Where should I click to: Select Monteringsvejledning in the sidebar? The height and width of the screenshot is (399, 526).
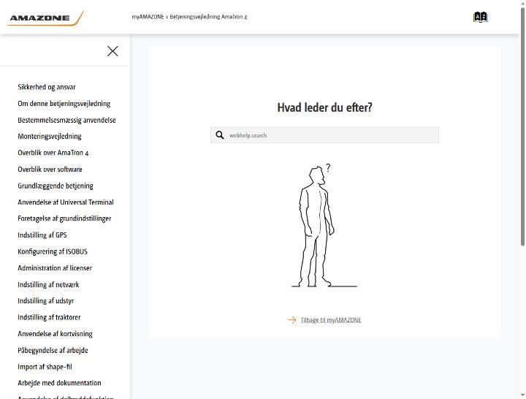point(50,136)
